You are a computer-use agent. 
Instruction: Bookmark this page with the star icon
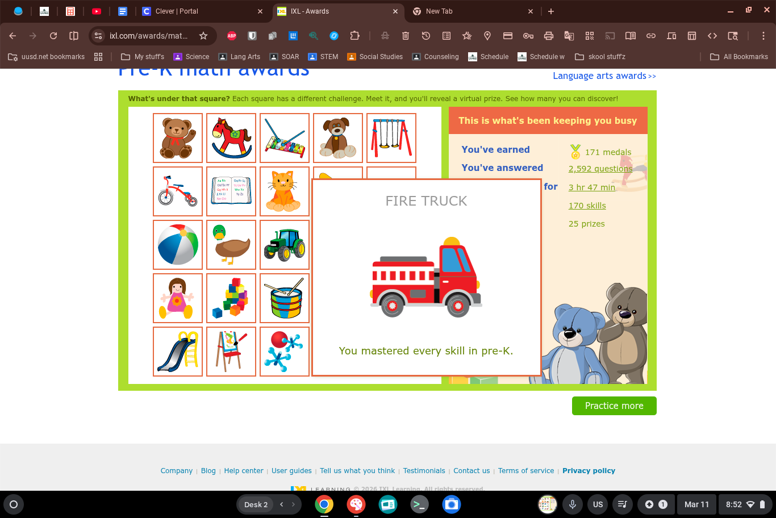[x=203, y=36]
